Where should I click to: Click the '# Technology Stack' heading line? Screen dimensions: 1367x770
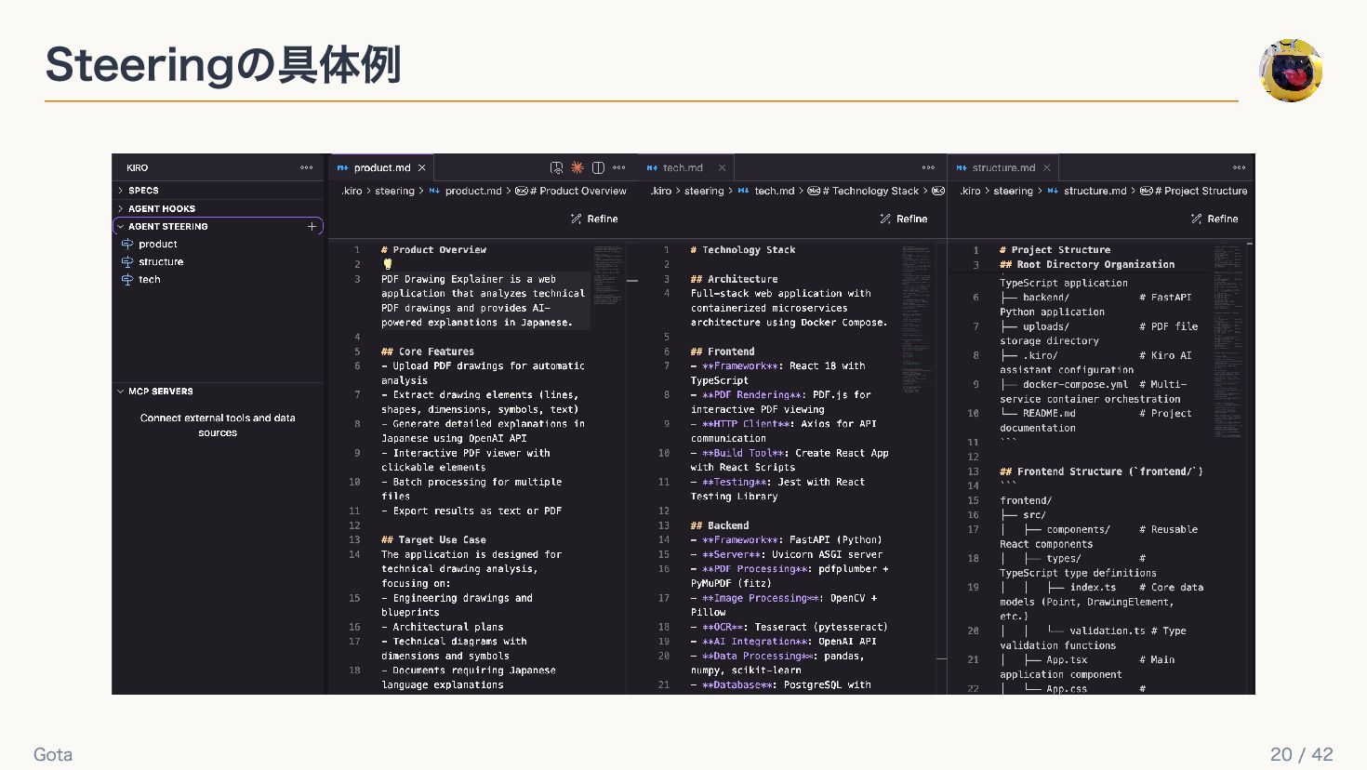pos(743,250)
